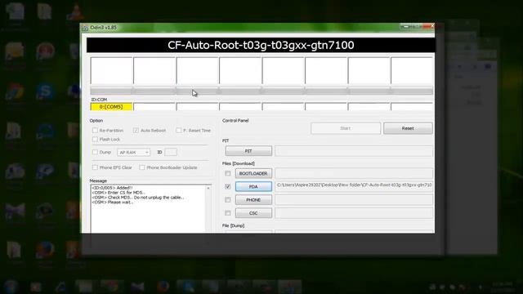523x294 pixels.
Task: Browse for a PIT file
Action: click(x=248, y=151)
